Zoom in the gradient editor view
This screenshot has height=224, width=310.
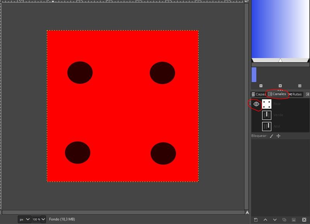[280, 86]
